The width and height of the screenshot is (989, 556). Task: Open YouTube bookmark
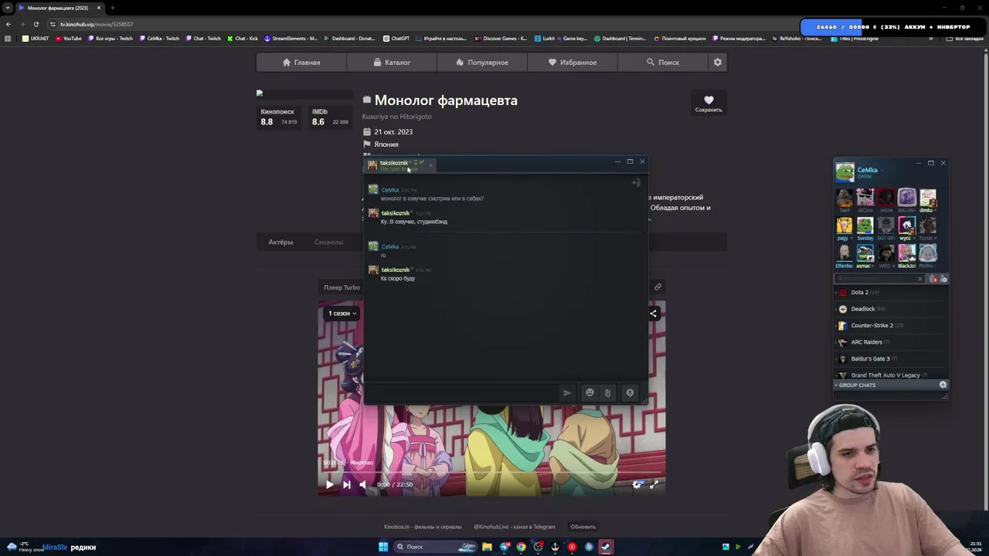(68, 39)
